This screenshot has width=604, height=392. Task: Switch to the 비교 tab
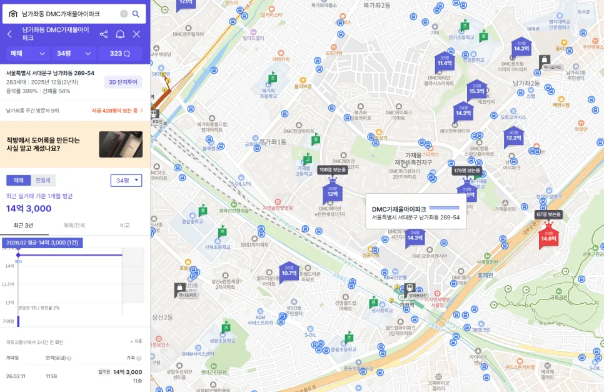pos(125,226)
